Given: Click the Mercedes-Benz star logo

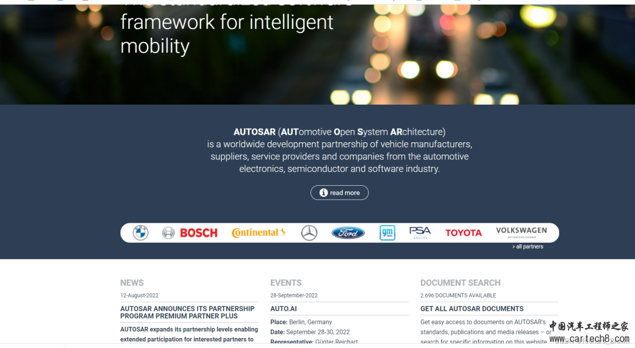Looking at the screenshot, I should click(x=309, y=233).
